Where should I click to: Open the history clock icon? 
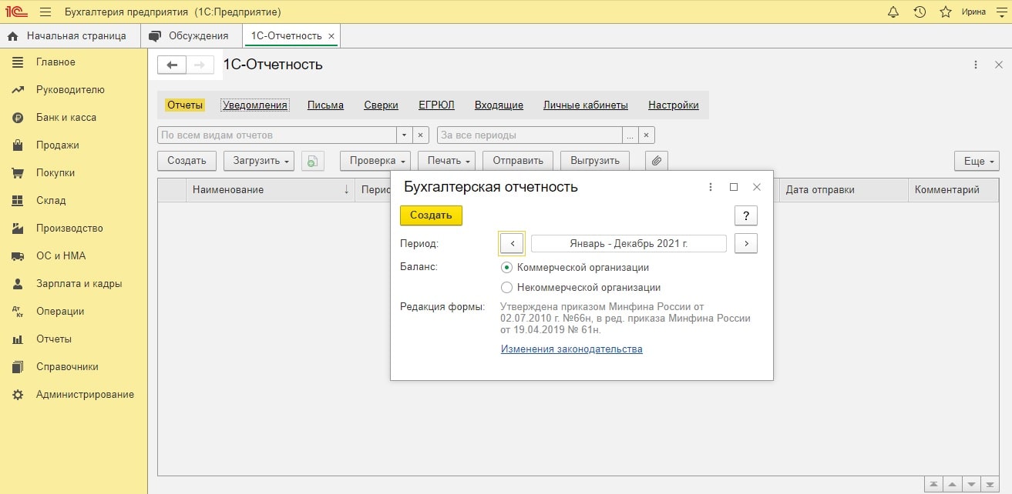click(x=920, y=12)
